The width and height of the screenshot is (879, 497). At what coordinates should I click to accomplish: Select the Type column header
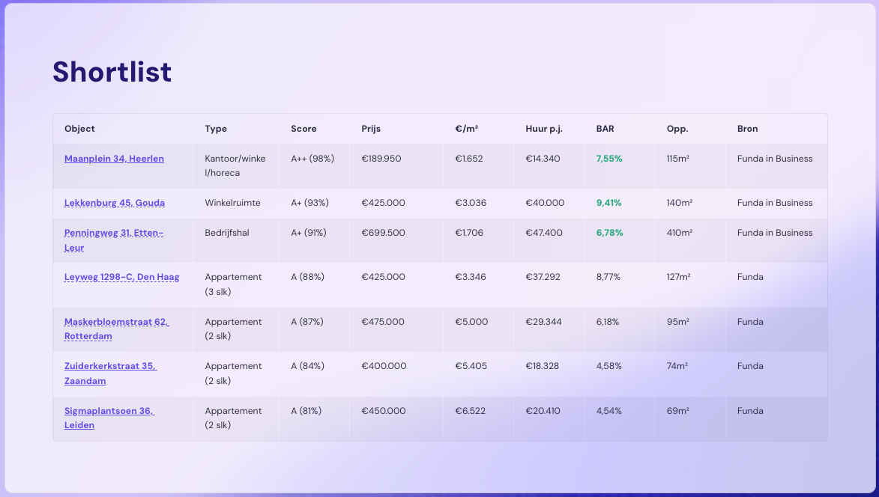pyautogui.click(x=216, y=129)
